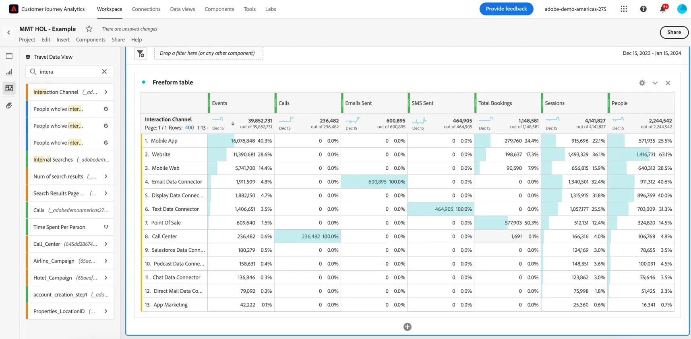691x339 pixels.
Task: Expand the Airline_Campaign component chevron
Action: click(x=106, y=261)
